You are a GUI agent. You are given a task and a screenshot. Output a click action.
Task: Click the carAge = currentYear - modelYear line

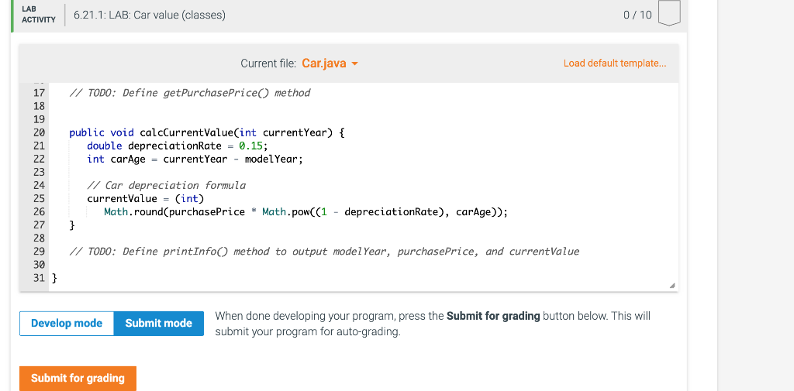[195, 159]
